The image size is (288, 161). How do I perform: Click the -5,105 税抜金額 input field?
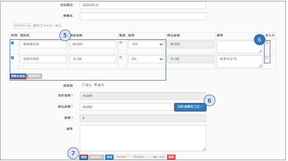(93, 59)
